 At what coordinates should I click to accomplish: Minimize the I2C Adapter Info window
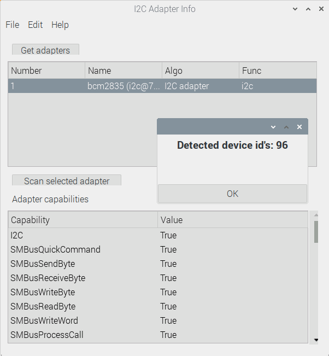tap(295, 9)
